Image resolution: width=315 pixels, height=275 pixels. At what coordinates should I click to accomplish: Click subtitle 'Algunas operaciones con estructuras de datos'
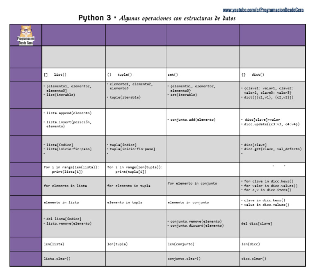[177, 18]
